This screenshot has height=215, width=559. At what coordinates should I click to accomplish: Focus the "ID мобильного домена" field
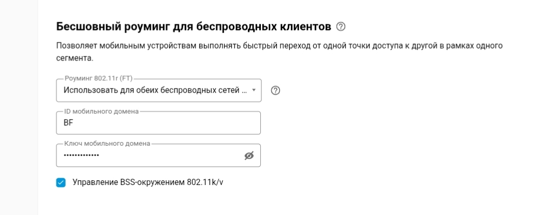(158, 123)
